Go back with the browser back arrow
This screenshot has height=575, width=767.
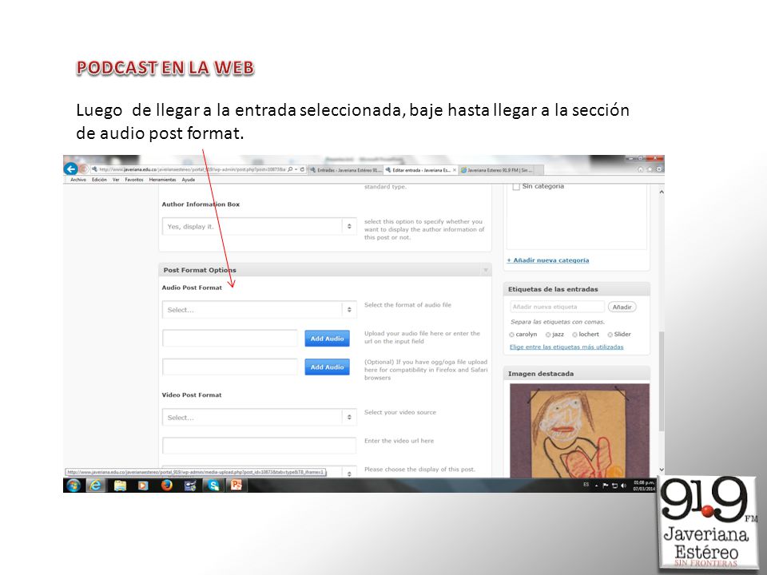71,169
